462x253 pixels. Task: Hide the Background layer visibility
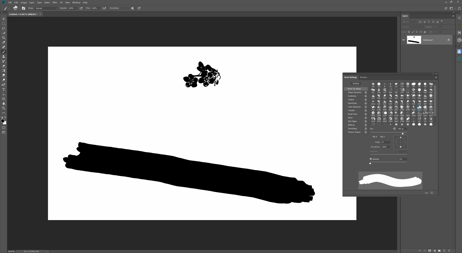pyautogui.click(x=404, y=40)
